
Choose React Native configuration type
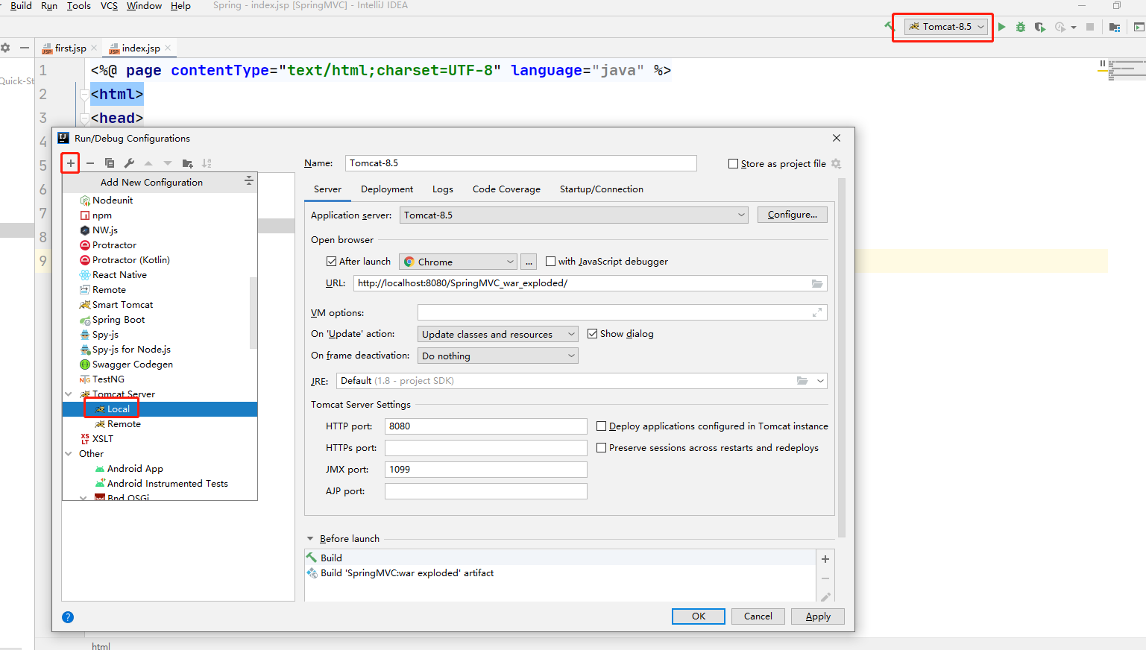(119, 275)
